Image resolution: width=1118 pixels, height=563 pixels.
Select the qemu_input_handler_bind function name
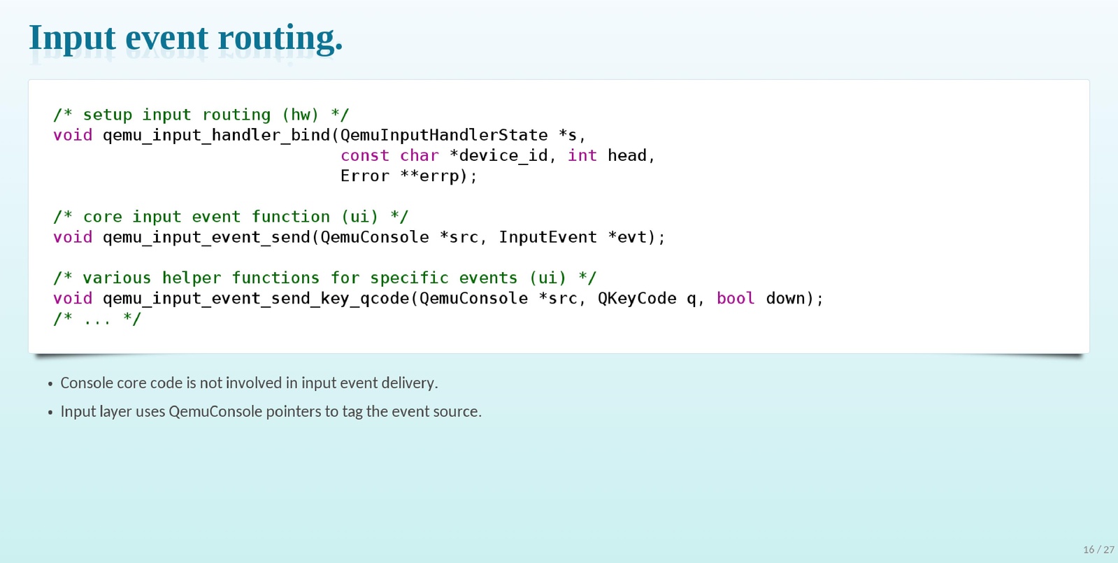(216, 135)
